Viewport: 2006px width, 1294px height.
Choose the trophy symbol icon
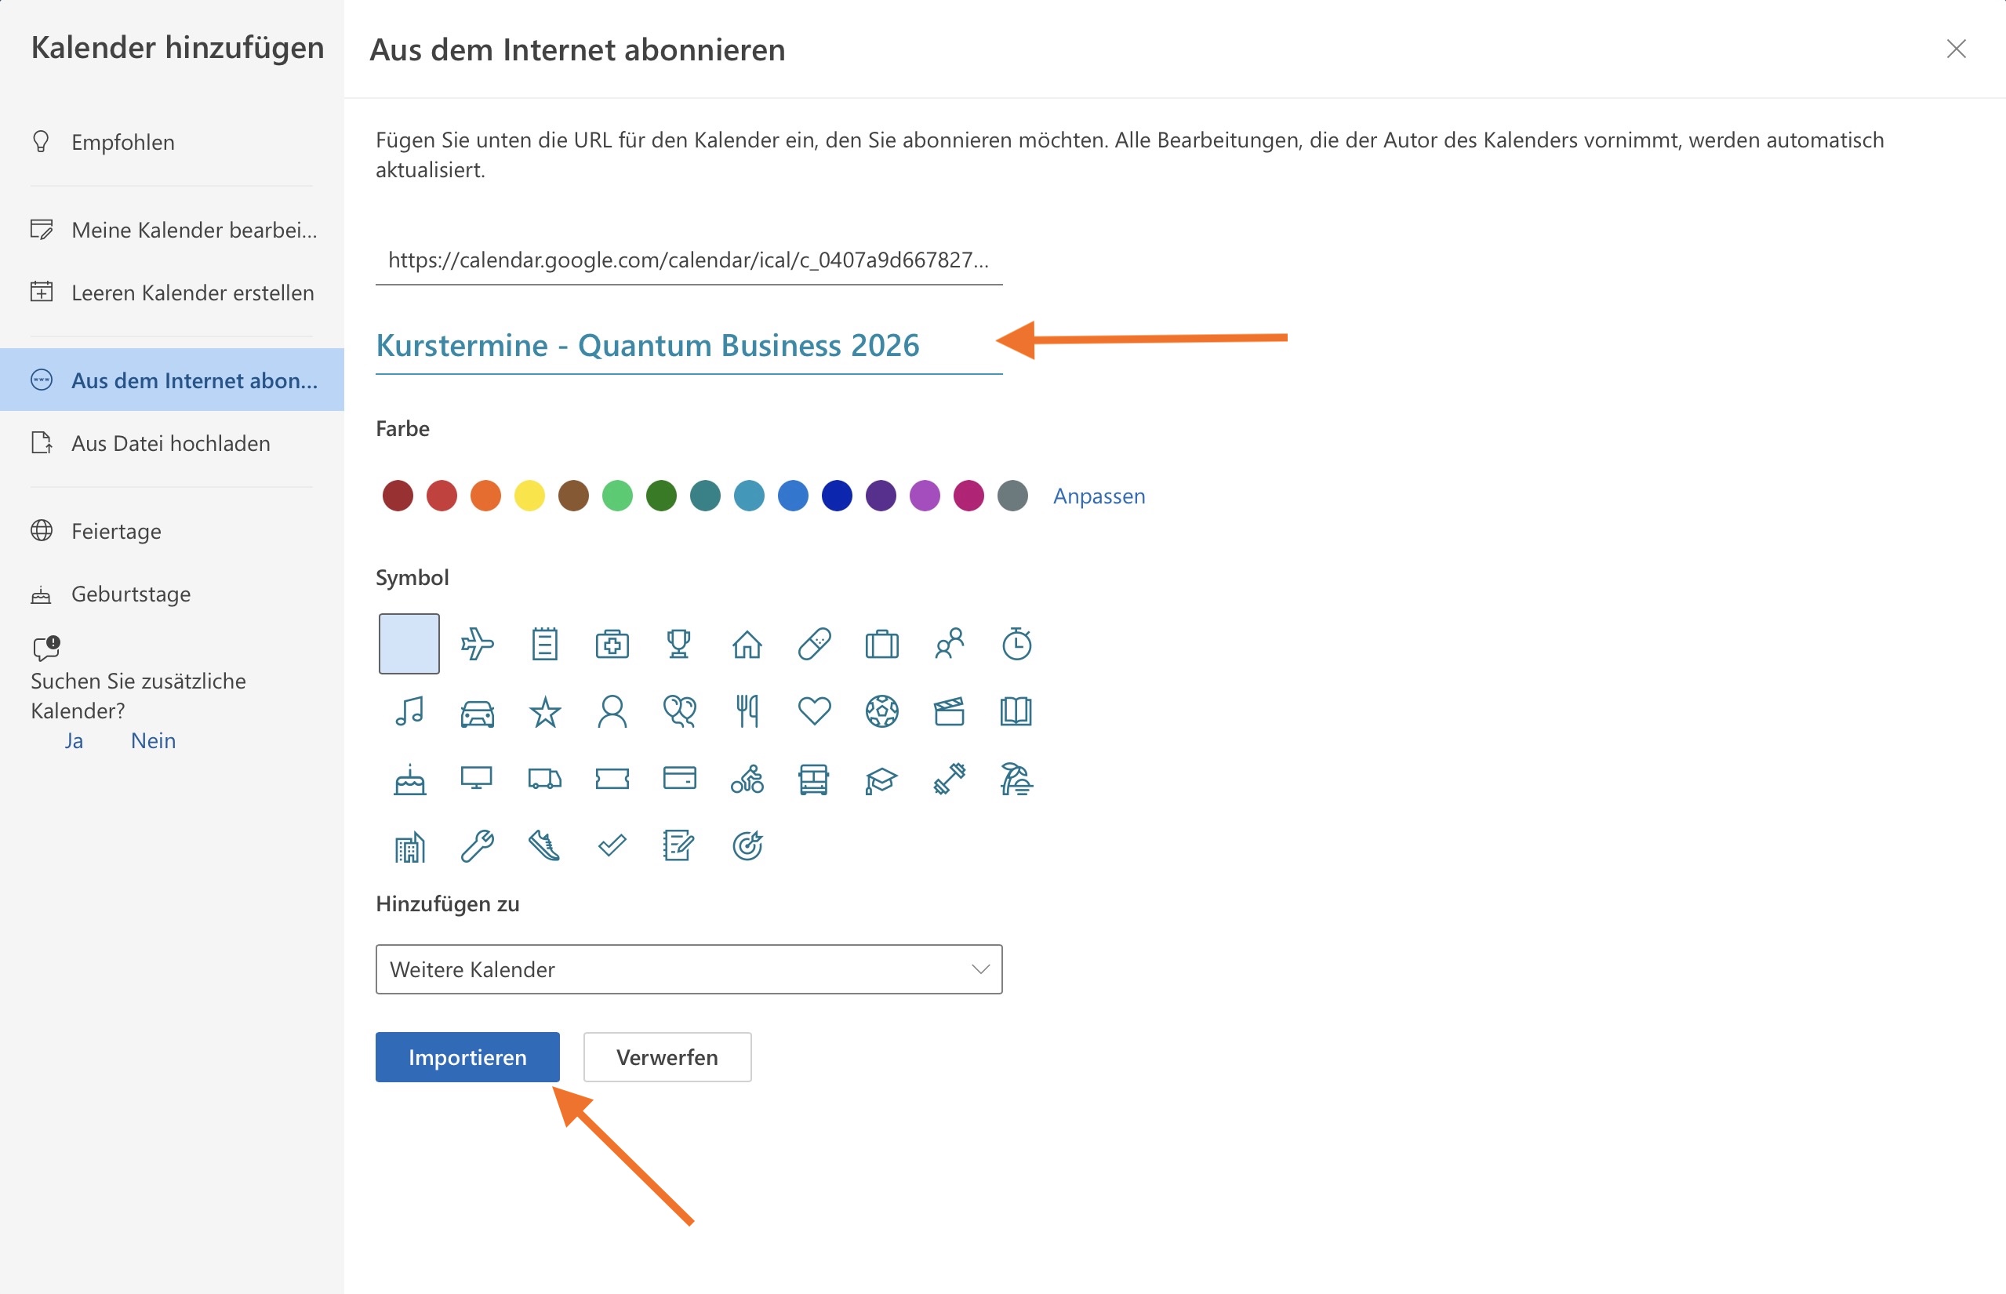[679, 645]
